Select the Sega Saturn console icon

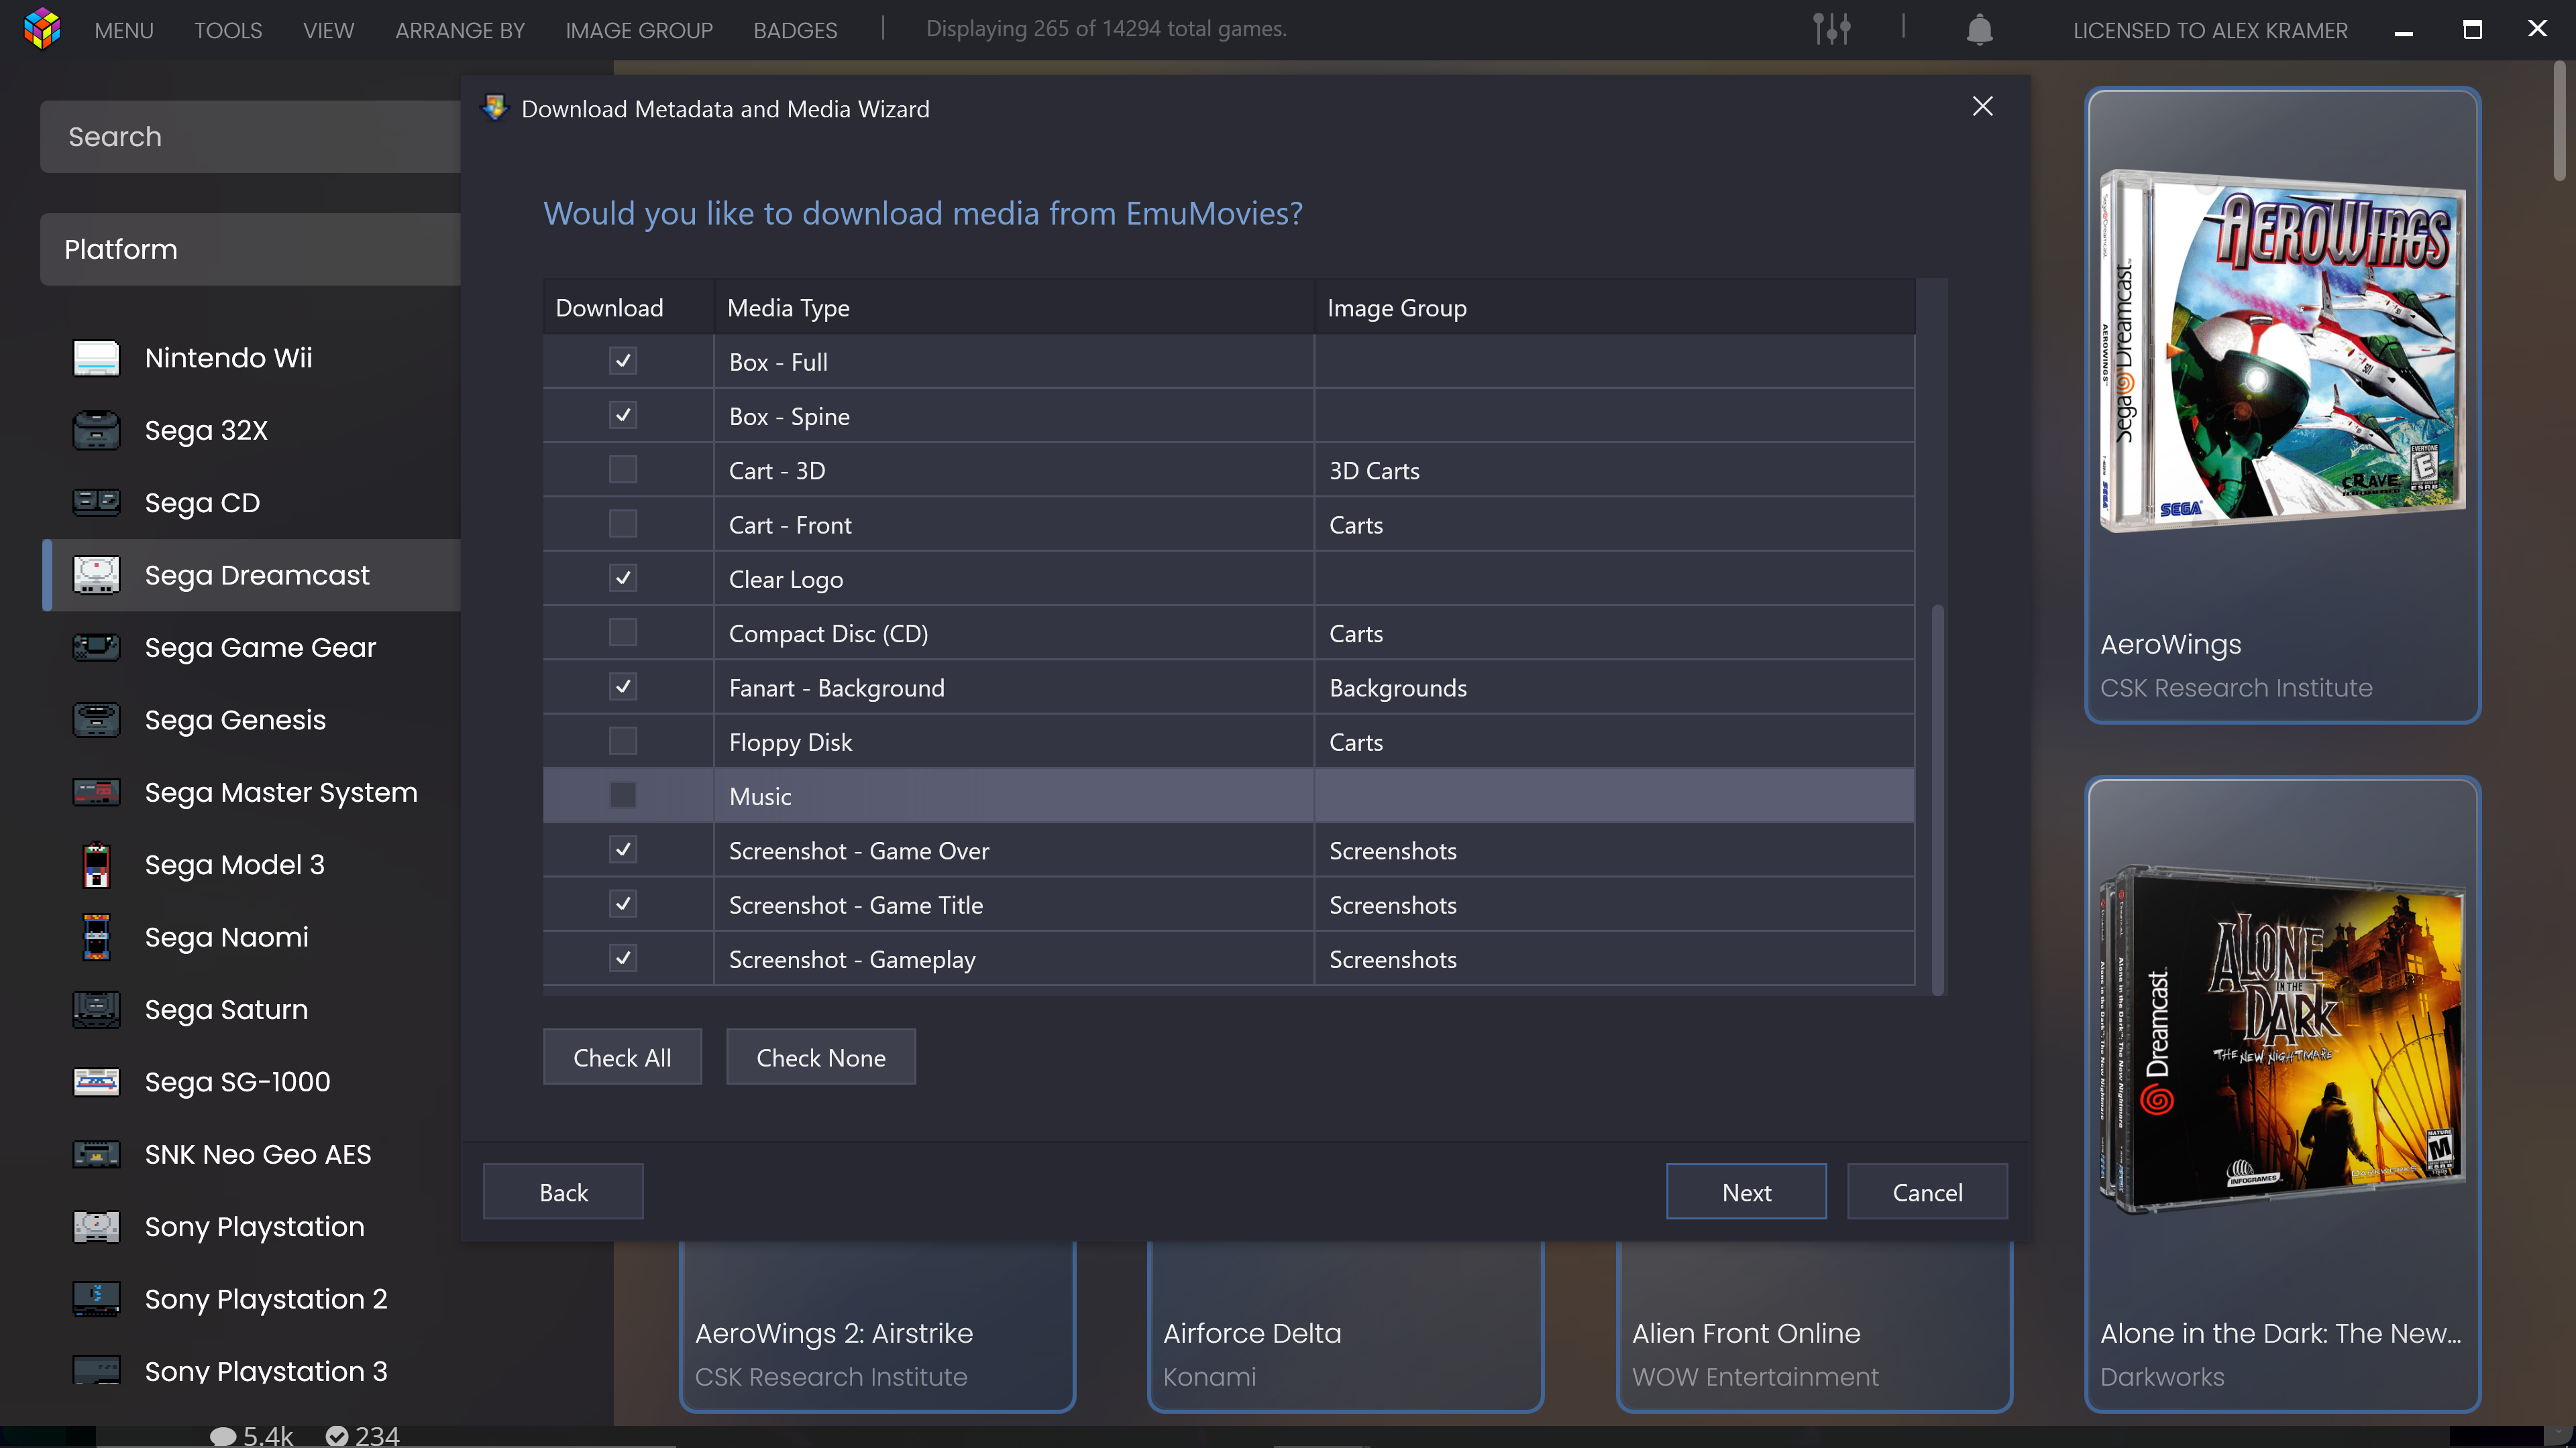[96, 1010]
